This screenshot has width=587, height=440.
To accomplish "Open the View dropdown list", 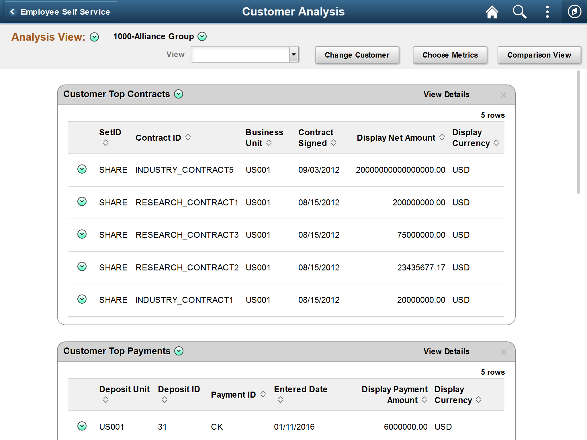I will (293, 54).
